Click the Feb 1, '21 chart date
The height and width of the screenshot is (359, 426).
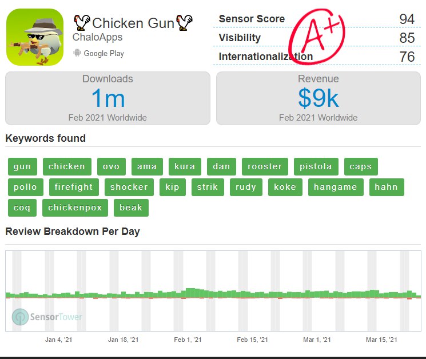click(x=188, y=340)
